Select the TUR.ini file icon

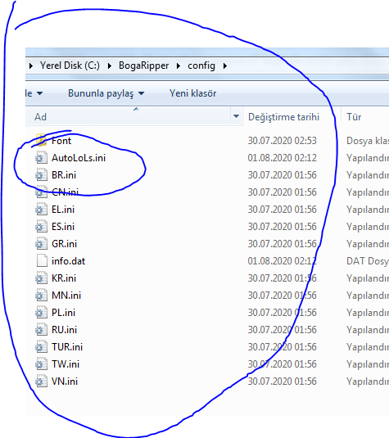pyautogui.click(x=42, y=346)
